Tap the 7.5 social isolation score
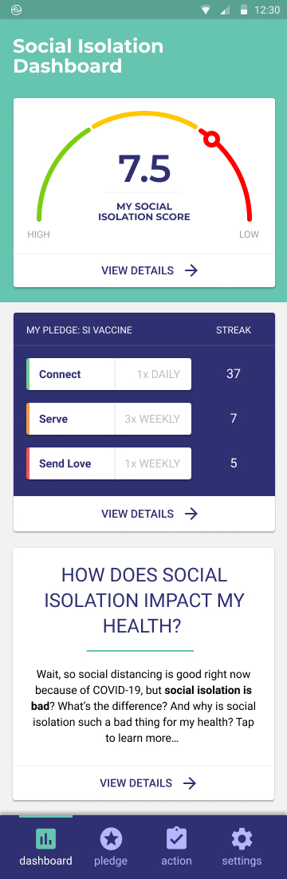Screen dimensions: 287x879 tap(144, 168)
